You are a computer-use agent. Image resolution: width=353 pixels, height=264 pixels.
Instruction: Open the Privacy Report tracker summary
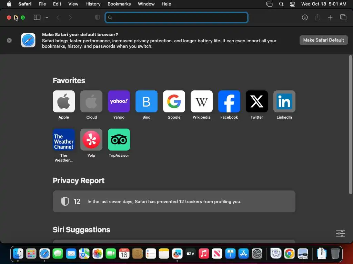coord(174,201)
